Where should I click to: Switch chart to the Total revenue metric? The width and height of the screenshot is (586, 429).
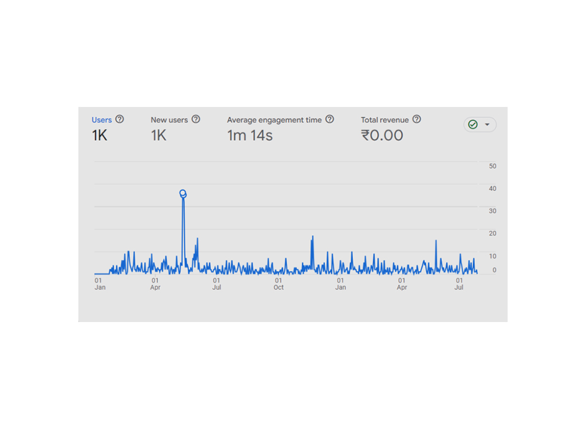coord(384,120)
